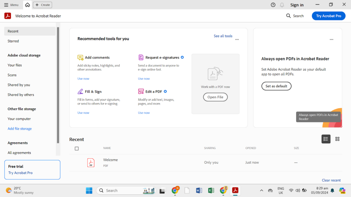The image size is (351, 197).
Task: Open the Help question mark icon
Action: click(273, 5)
